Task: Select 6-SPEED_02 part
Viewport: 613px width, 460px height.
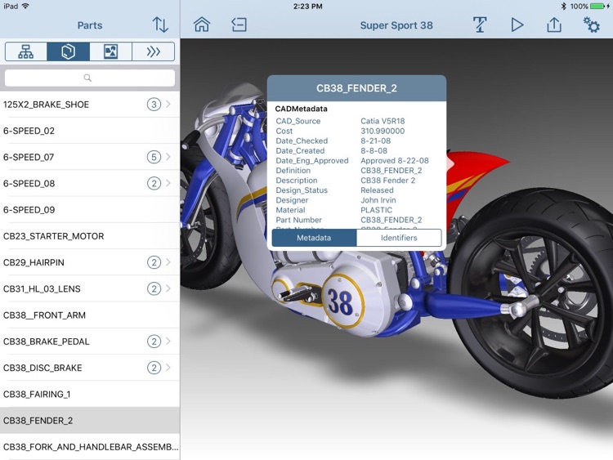Action: click(x=90, y=131)
